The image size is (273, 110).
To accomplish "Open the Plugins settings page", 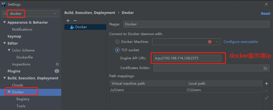I will (x=14, y=71).
